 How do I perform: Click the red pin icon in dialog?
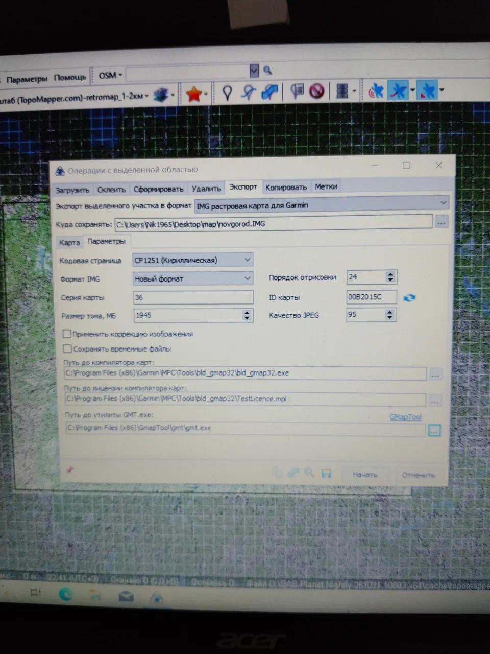click(x=70, y=470)
